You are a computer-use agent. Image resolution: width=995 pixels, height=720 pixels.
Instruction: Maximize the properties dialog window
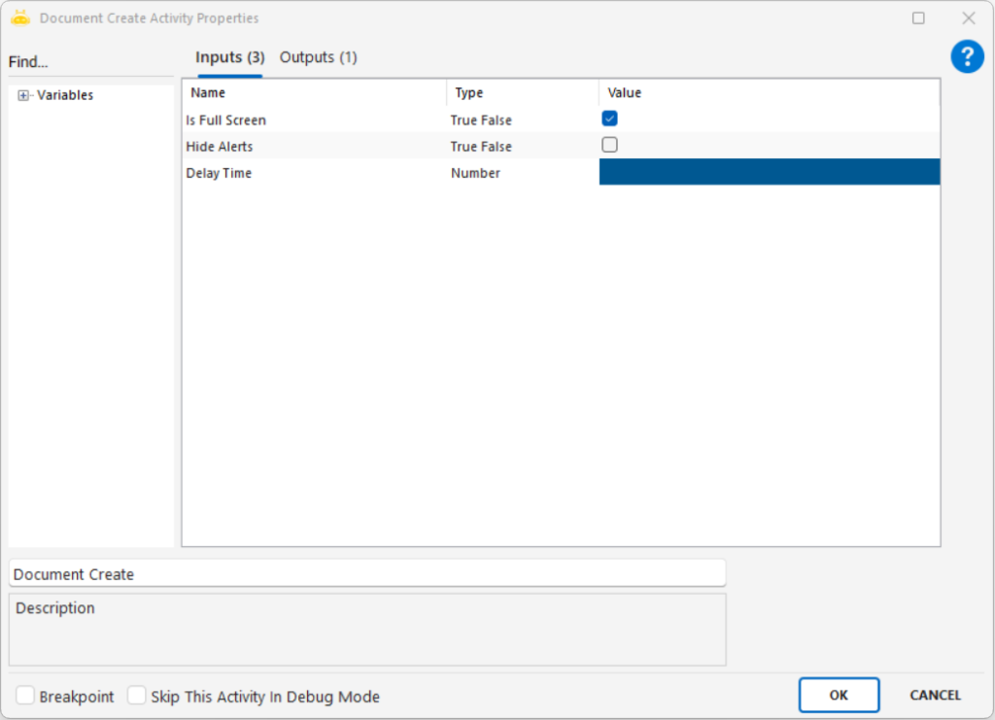[918, 18]
